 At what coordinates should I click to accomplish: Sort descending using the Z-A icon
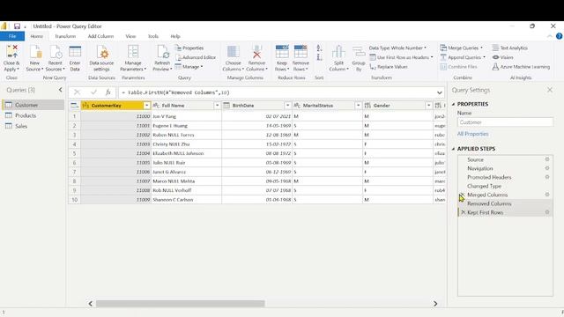[x=319, y=57]
